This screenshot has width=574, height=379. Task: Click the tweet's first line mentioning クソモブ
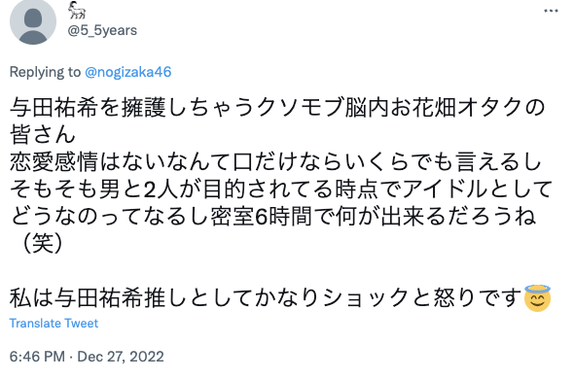(x=277, y=108)
